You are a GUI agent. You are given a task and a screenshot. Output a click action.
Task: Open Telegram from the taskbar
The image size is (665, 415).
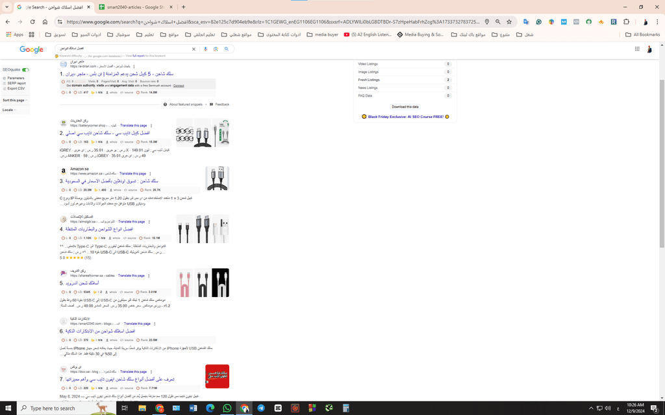pyautogui.click(x=261, y=409)
